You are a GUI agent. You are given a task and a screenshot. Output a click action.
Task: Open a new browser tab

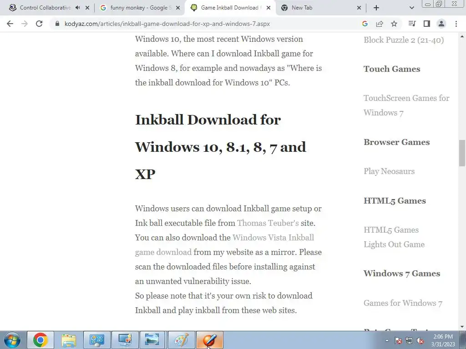click(x=376, y=8)
